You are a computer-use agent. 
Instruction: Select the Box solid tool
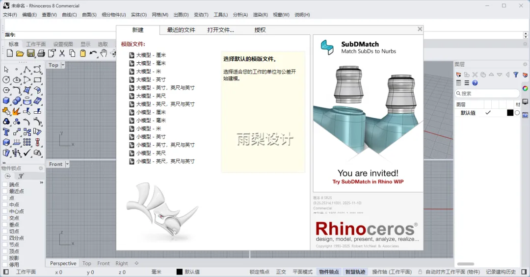coord(6,101)
